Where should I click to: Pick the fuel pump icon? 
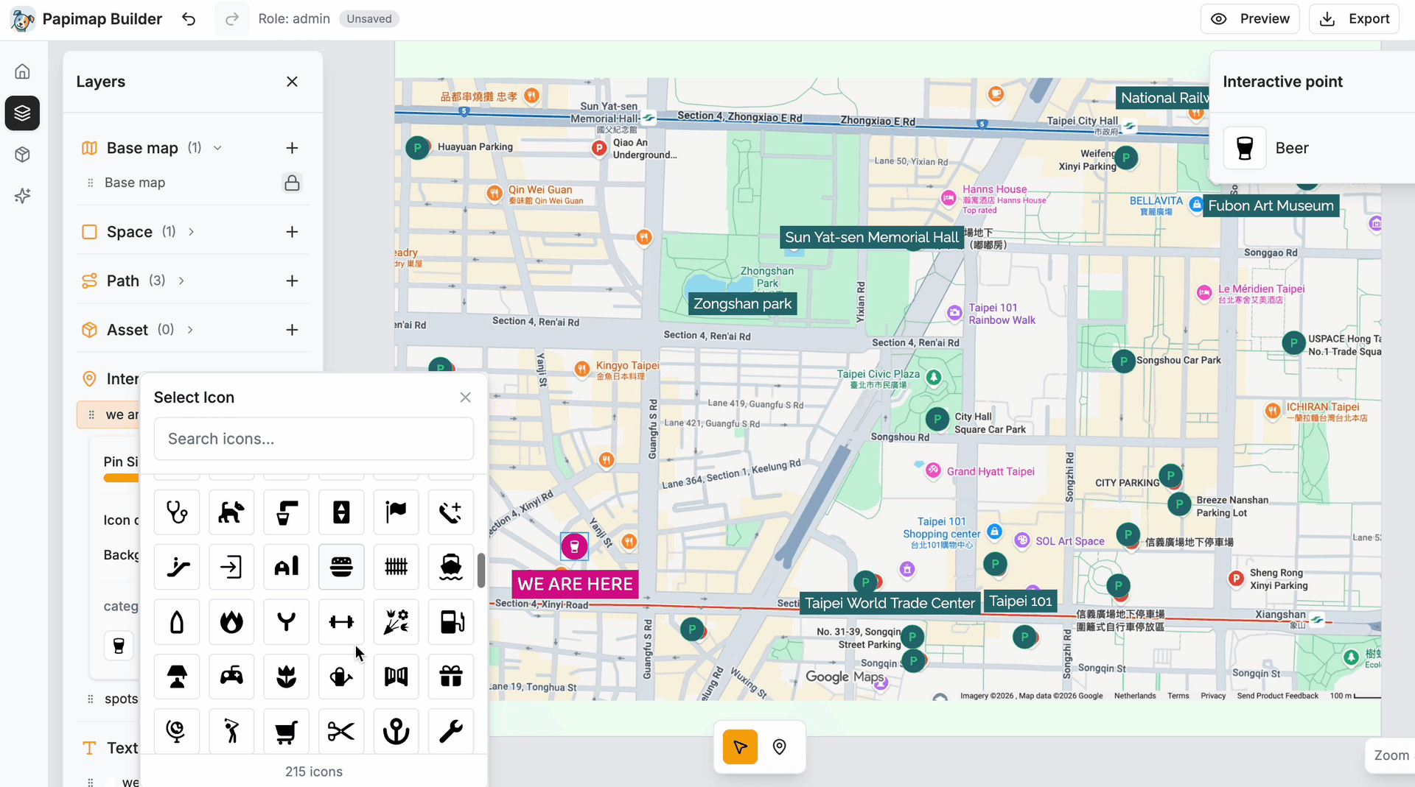451,622
